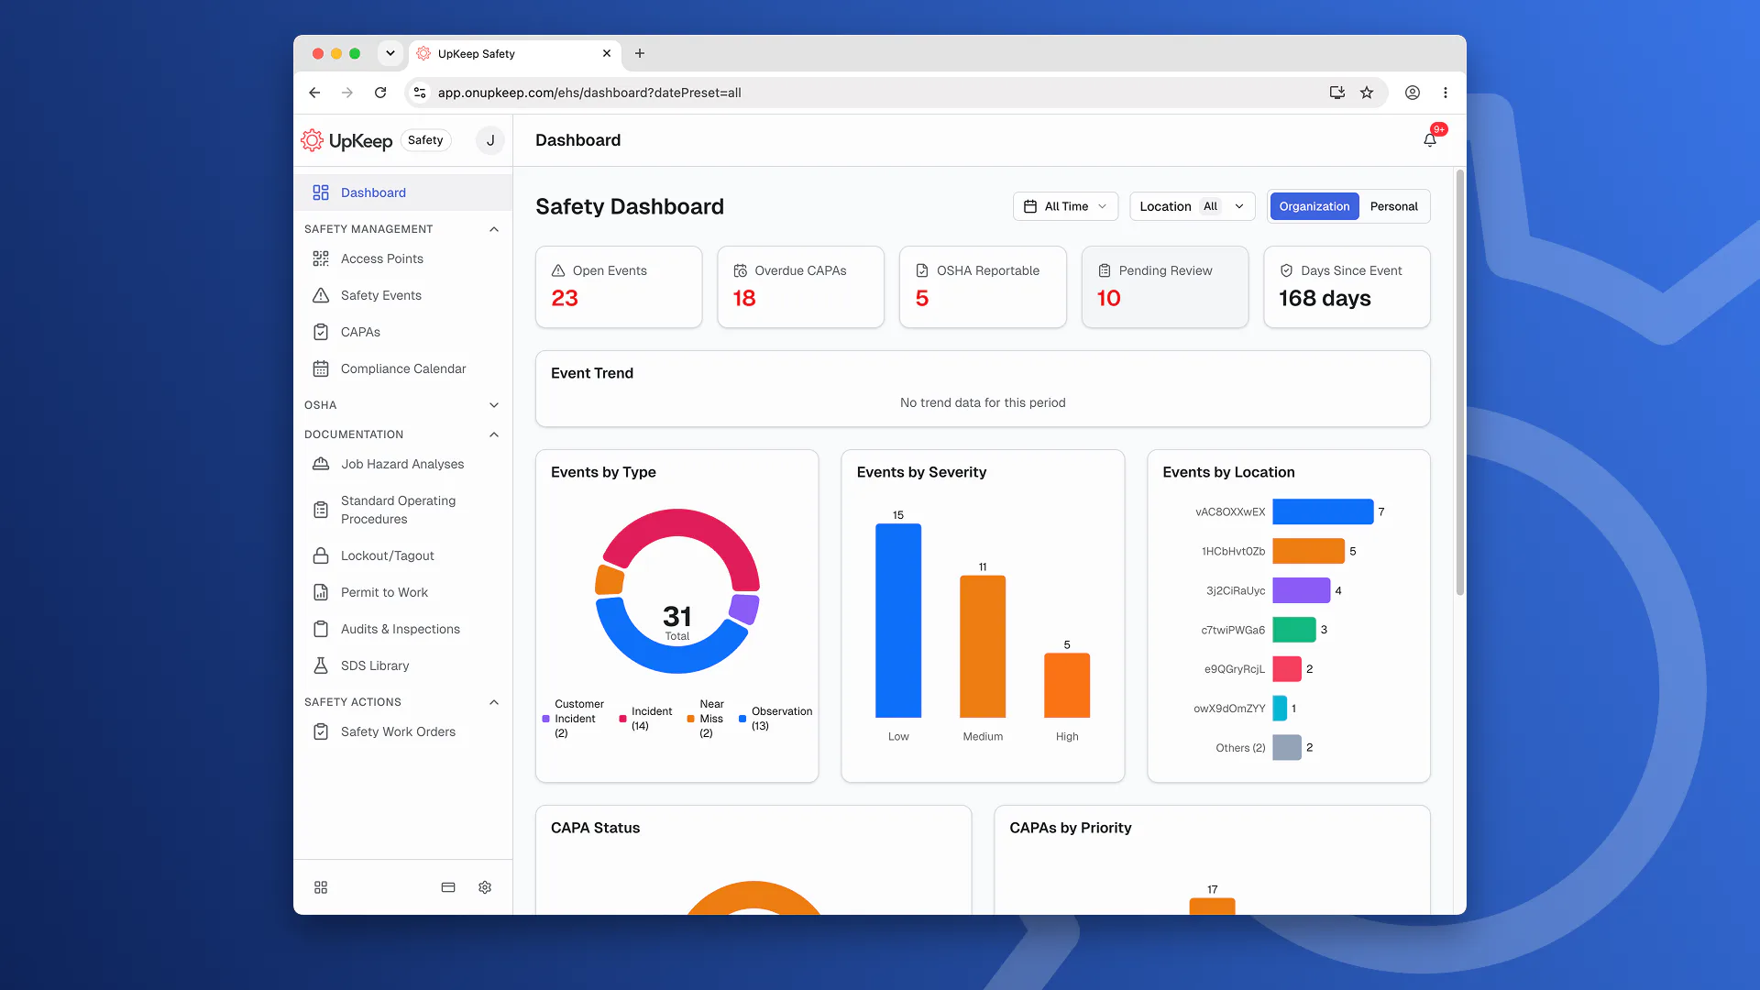Open Access Points
The width and height of the screenshot is (1760, 990).
pos(402,258)
